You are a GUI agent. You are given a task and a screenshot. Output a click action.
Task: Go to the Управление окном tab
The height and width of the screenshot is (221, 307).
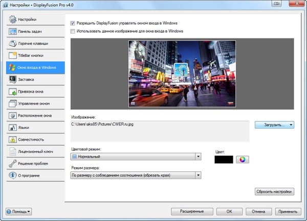pos(35,103)
